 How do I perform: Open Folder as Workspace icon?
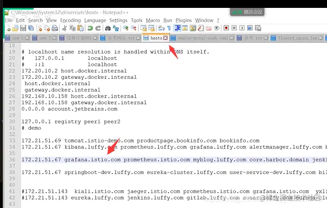[209, 28]
